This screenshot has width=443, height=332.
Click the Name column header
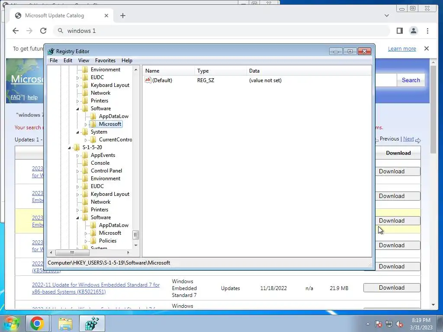point(168,71)
